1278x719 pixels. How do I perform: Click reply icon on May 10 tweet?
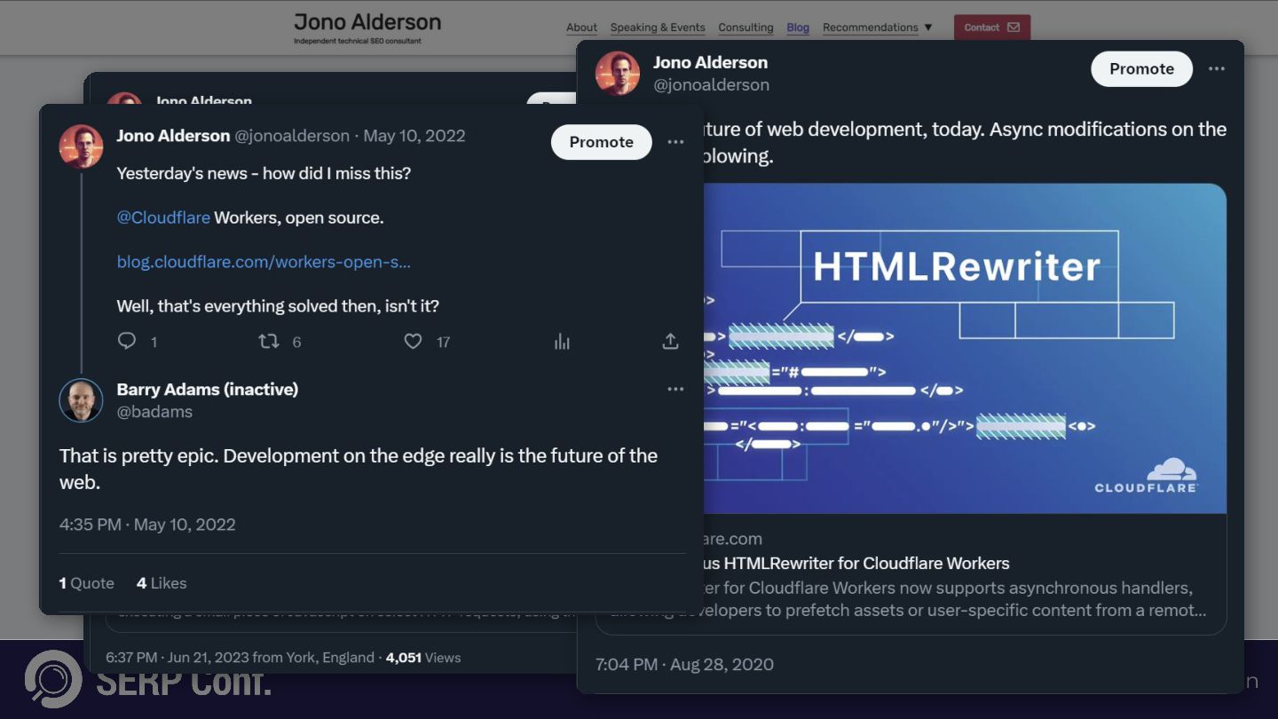[x=127, y=341]
